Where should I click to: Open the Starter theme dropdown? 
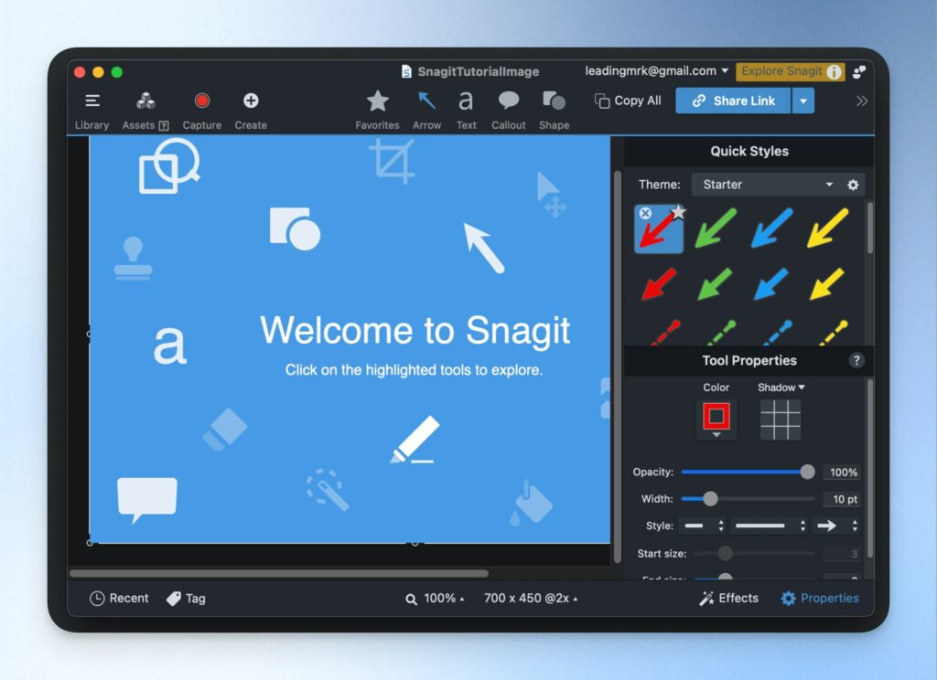(x=768, y=185)
